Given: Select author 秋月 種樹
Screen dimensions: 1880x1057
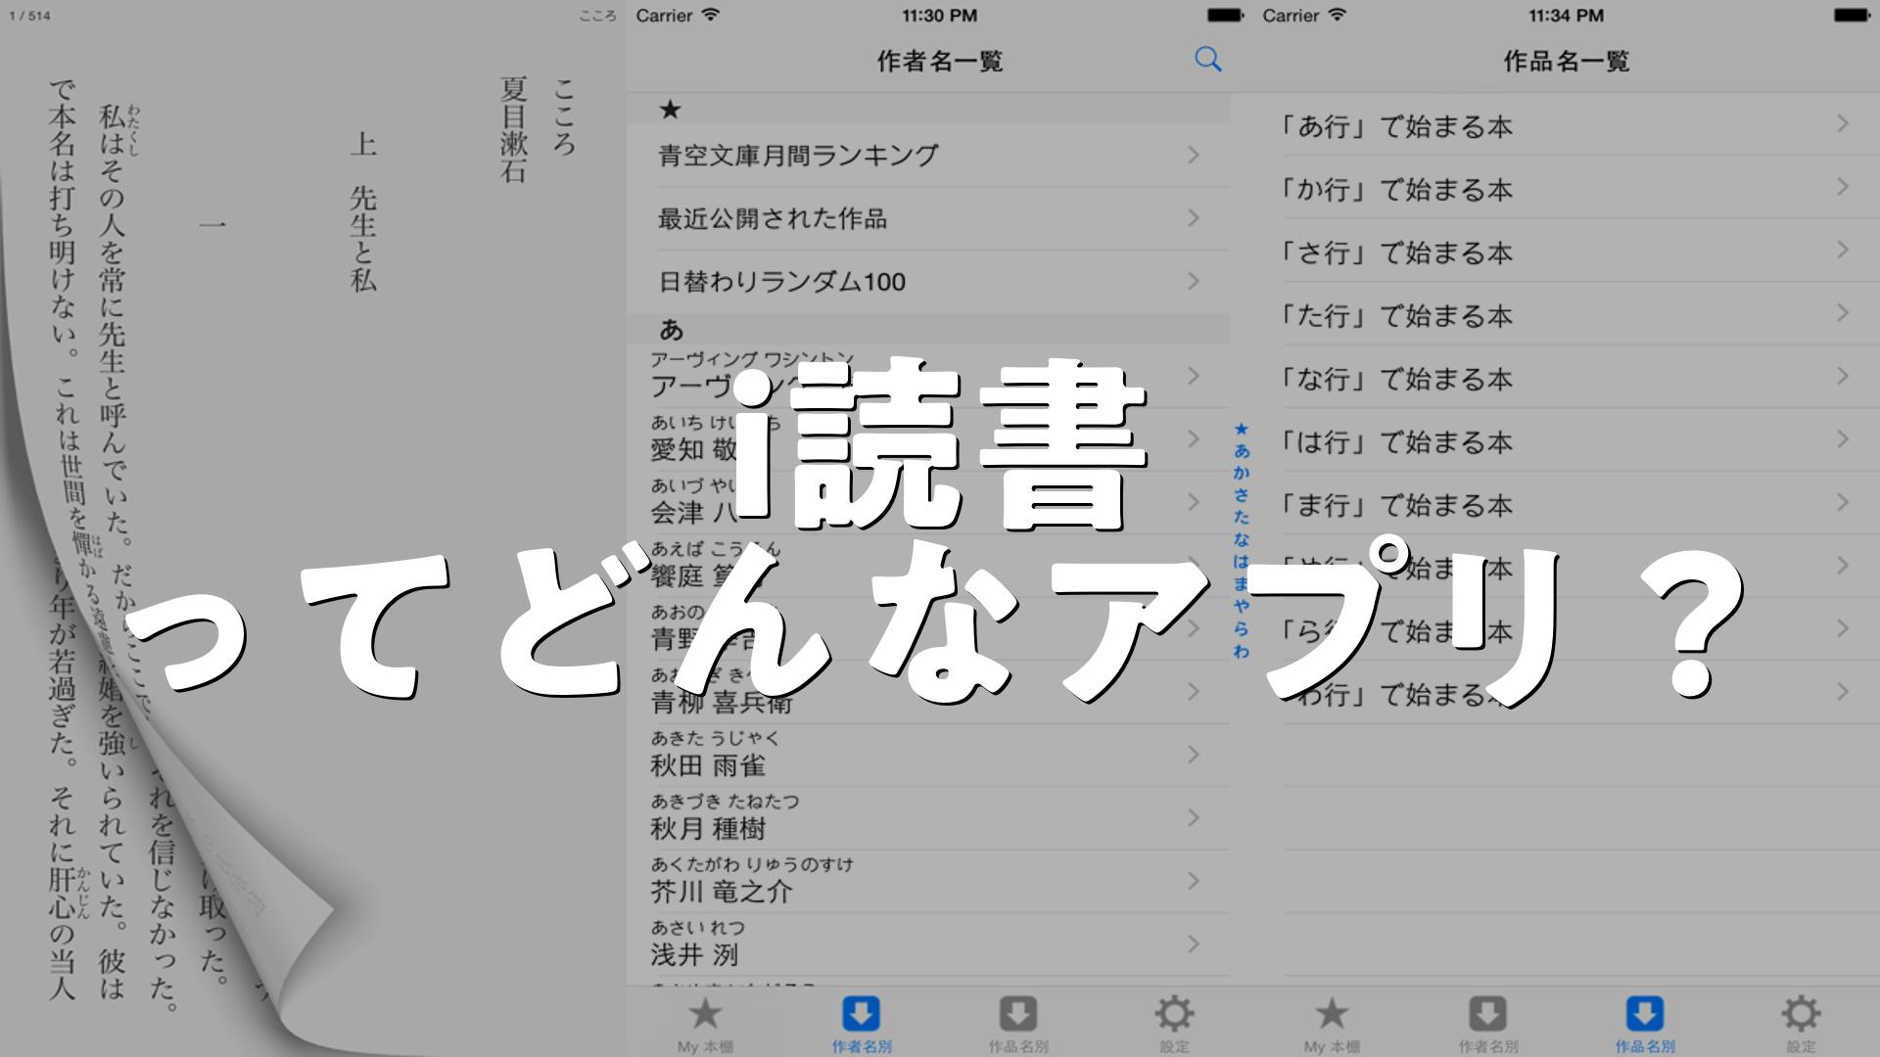Looking at the screenshot, I should [x=928, y=818].
